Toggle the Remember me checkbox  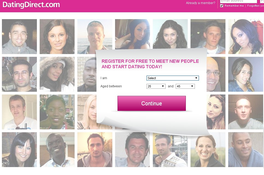click(x=222, y=6)
